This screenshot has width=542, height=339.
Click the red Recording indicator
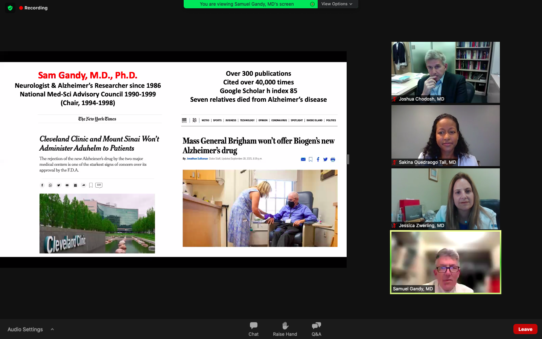click(x=33, y=8)
